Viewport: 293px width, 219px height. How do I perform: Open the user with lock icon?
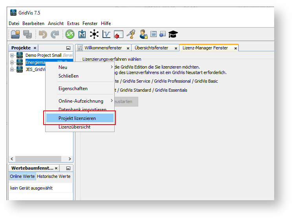(x=143, y=34)
